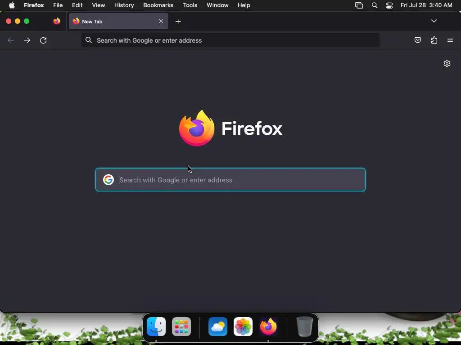This screenshot has height=345, width=461.
Task: Click the back navigation arrow
Action: (x=11, y=40)
